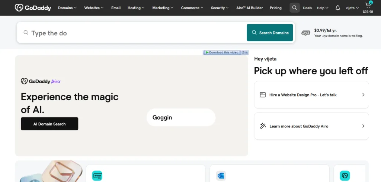Viewport: 381px width, 182px height.
Task: Expand the Security menu
Action: tap(220, 8)
